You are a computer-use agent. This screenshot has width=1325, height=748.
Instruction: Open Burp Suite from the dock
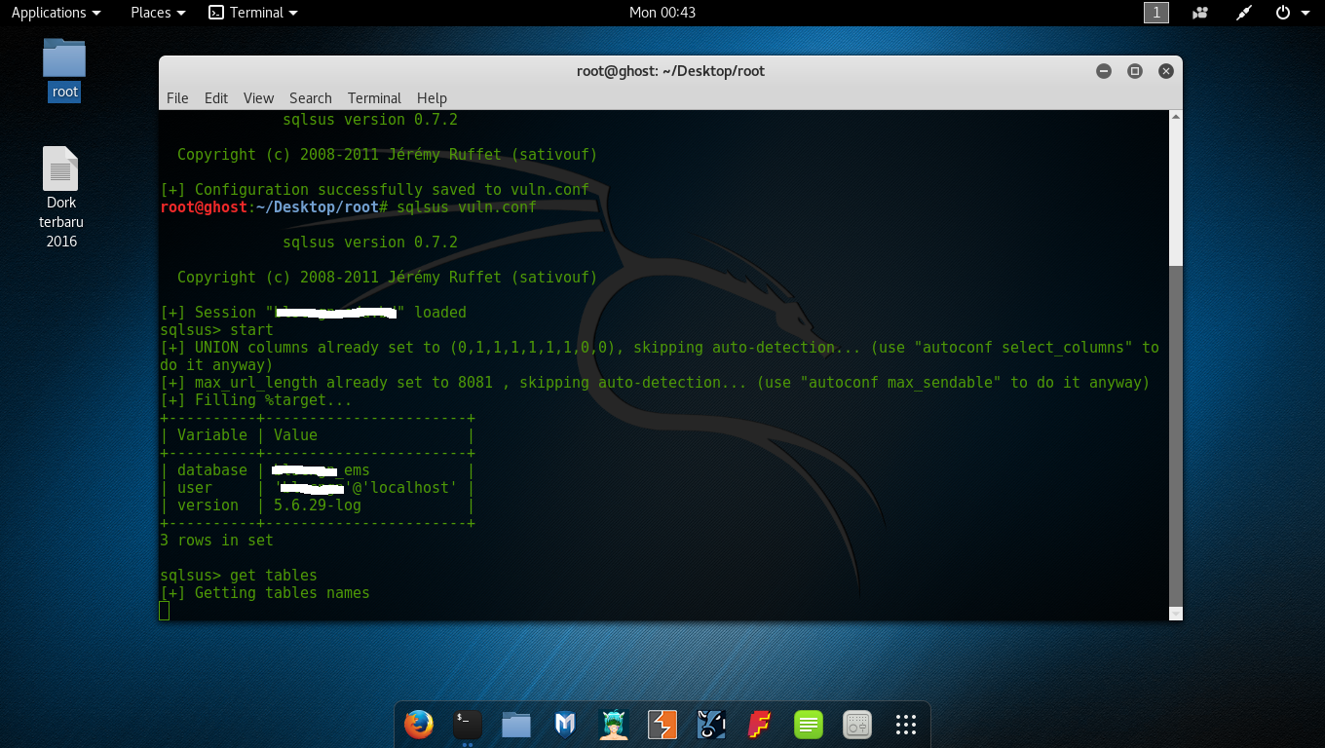(662, 725)
